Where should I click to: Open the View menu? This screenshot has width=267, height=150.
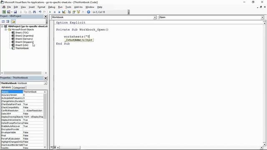23,7
